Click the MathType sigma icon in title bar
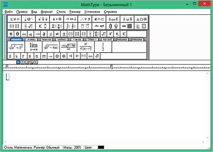The height and width of the screenshot is (152, 213). [x=6, y=5]
